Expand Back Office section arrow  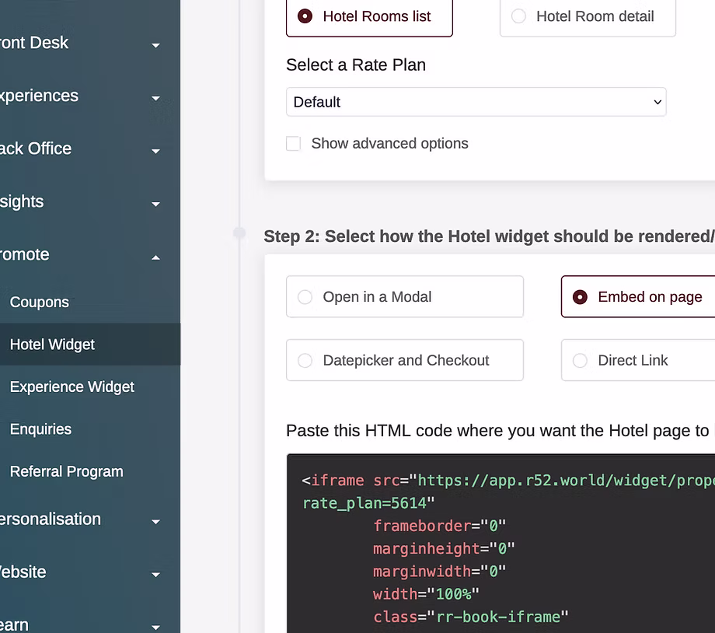[x=155, y=151]
